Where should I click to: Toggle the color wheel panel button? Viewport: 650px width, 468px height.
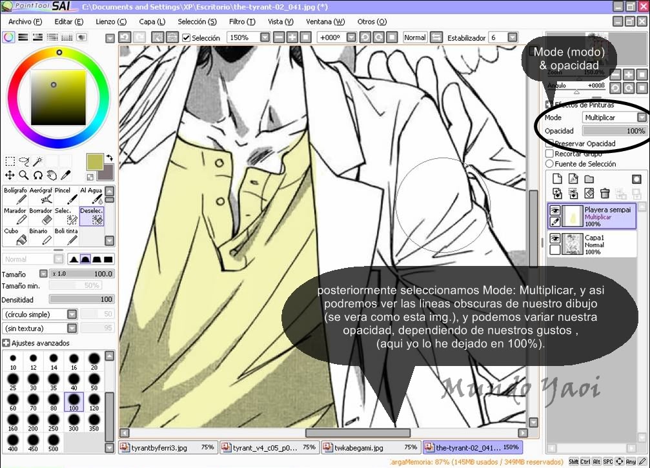point(8,37)
